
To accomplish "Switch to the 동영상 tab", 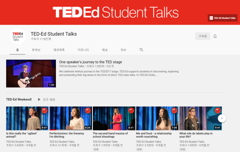I will (36, 50).
